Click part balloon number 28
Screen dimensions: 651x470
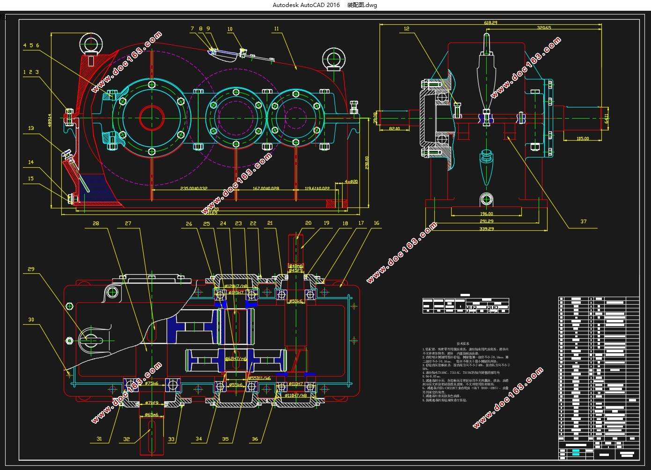pos(95,223)
